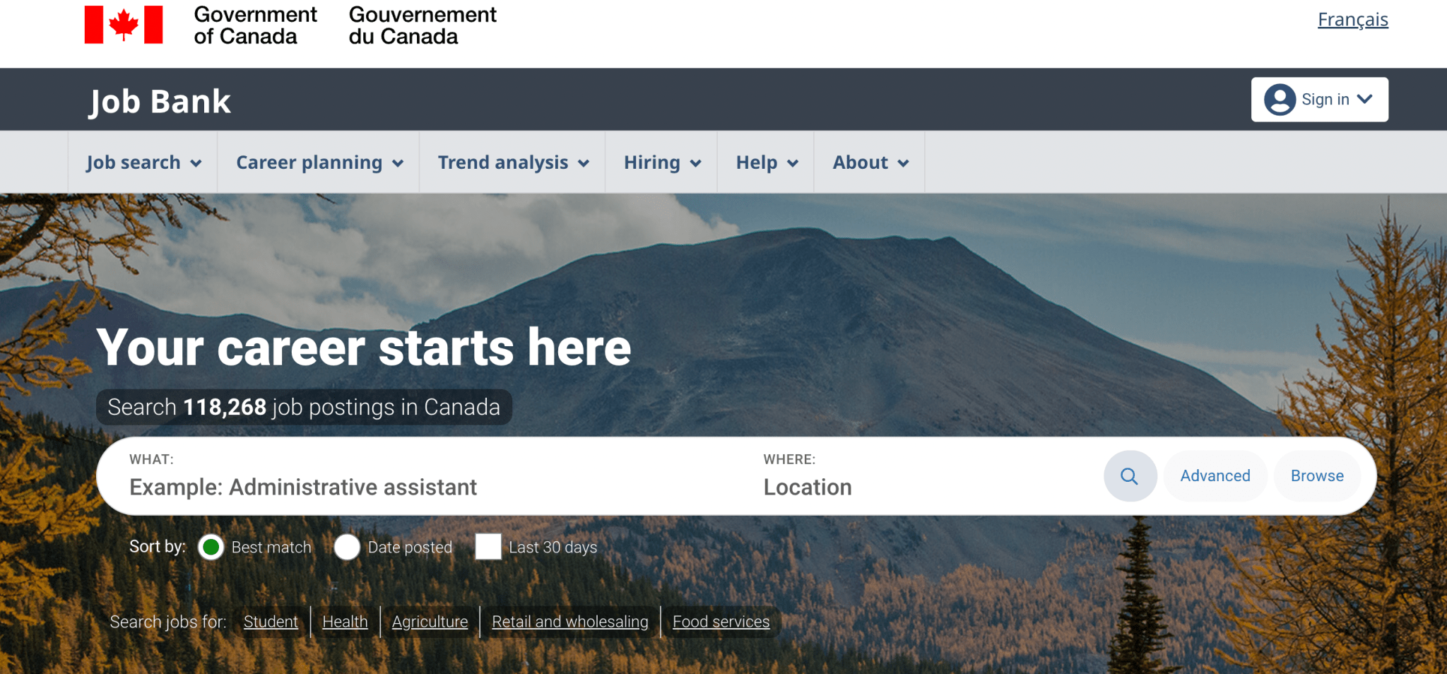Select the Job Bank home heading
This screenshot has height=674, width=1447.
tap(160, 101)
